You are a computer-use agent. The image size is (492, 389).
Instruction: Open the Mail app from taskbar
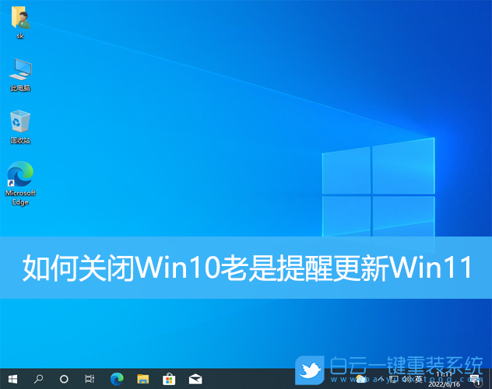(195, 379)
